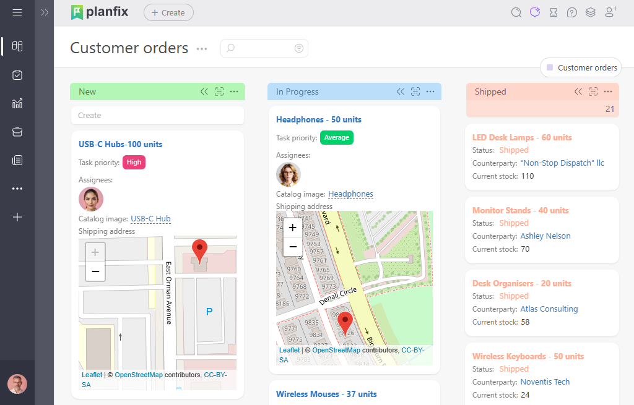Click the Shipped column count 21

tap(610, 109)
